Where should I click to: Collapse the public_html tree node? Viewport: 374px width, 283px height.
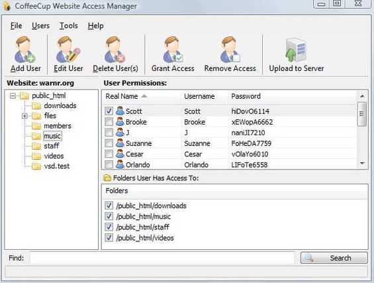pos(13,95)
